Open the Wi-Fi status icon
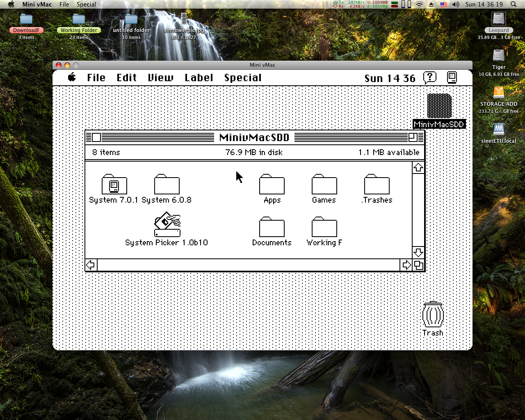The width and height of the screenshot is (525, 420). pyautogui.click(x=419, y=5)
